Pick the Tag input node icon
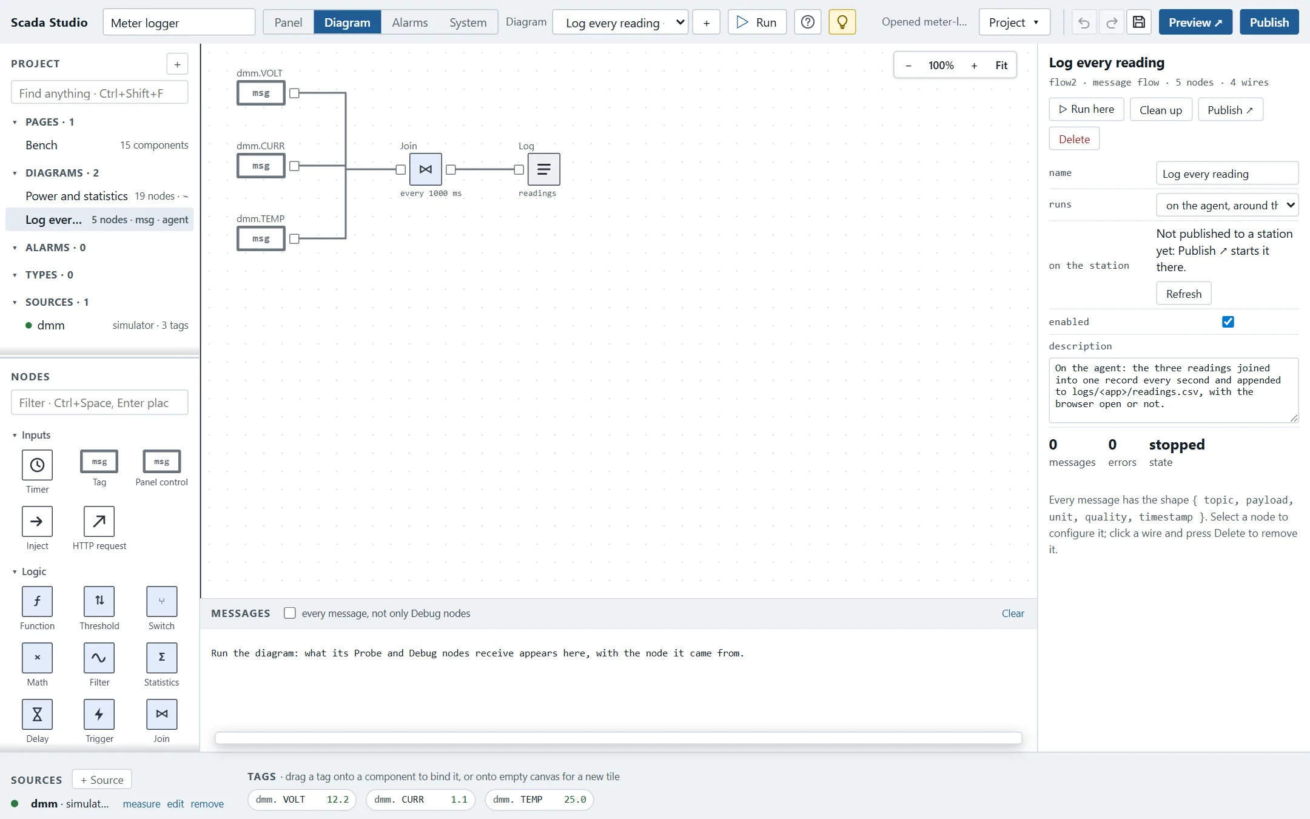The height and width of the screenshot is (819, 1310). [x=99, y=461]
